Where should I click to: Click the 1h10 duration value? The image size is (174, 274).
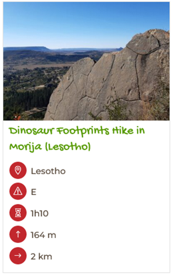40,213
